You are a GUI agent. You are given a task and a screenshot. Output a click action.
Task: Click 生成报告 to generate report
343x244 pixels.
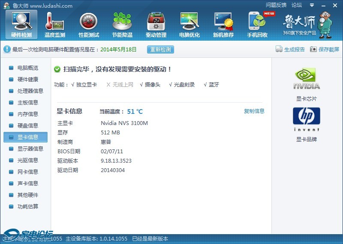click(x=290, y=49)
